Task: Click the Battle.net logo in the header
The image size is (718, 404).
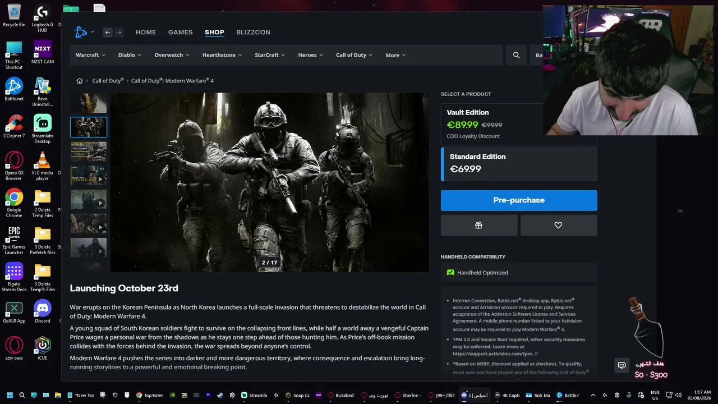Action: coord(81,32)
